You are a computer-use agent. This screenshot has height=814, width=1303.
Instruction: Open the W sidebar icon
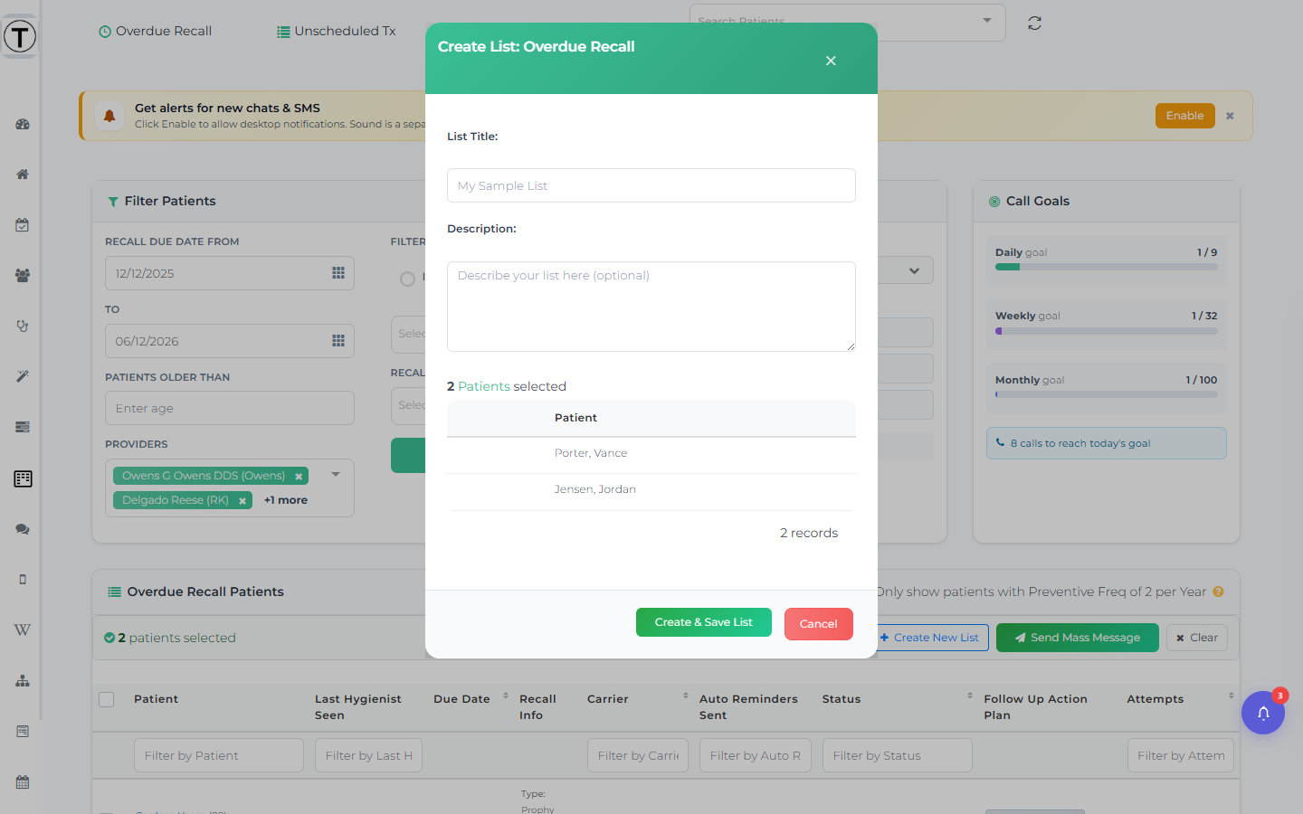(23, 629)
